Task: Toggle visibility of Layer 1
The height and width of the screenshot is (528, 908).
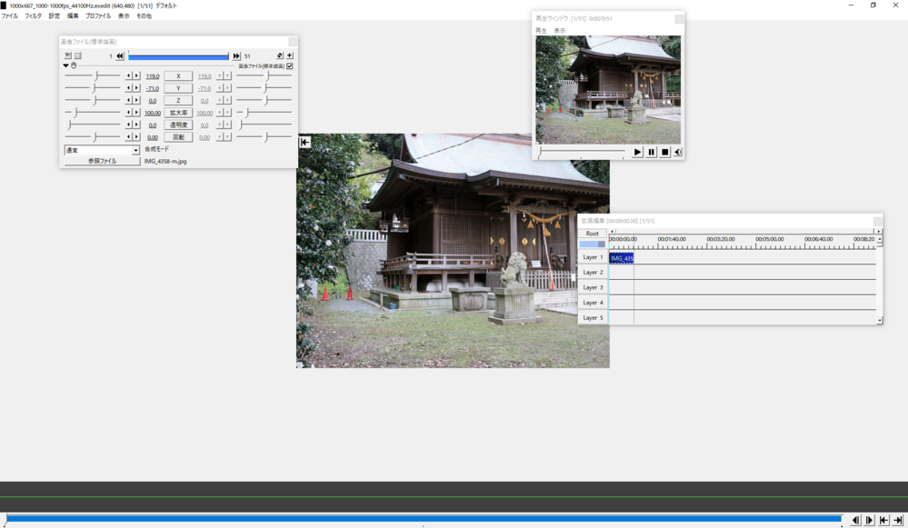Action: (x=593, y=257)
